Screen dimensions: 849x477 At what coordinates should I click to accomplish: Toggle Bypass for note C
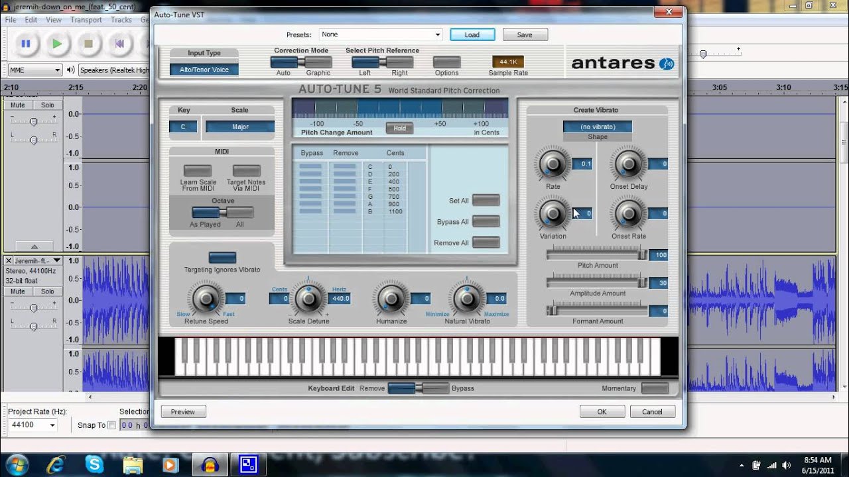pos(310,167)
